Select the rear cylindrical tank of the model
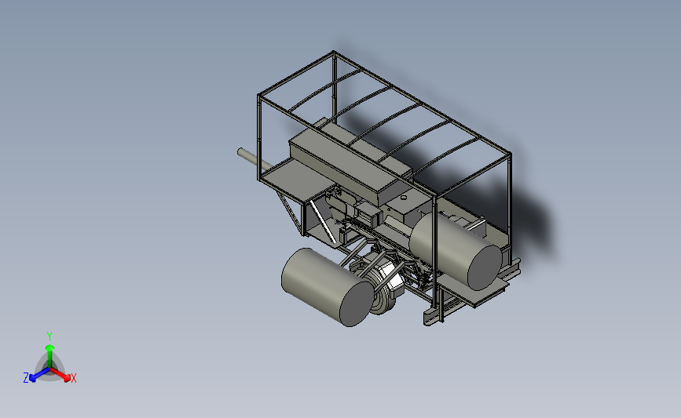Image resolution: width=681 pixels, height=418 pixels. 456,252
